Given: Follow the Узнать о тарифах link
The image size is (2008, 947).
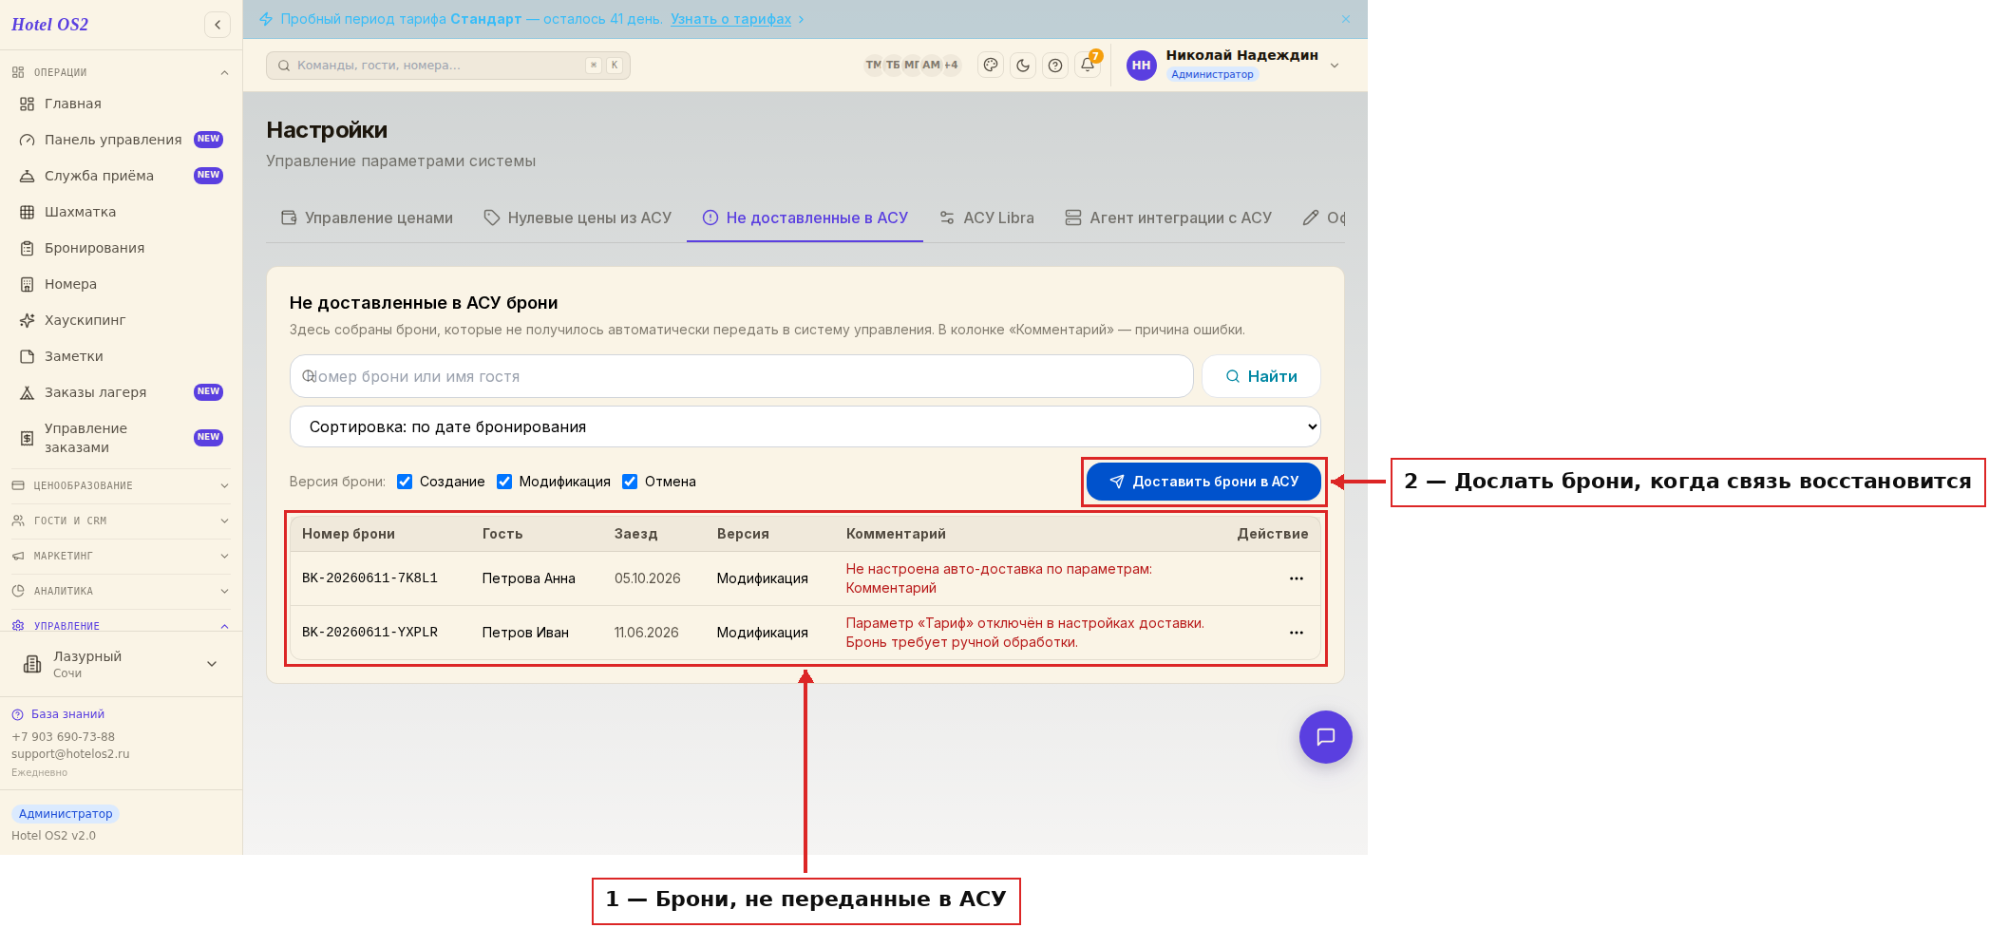Looking at the screenshot, I should pos(730,19).
